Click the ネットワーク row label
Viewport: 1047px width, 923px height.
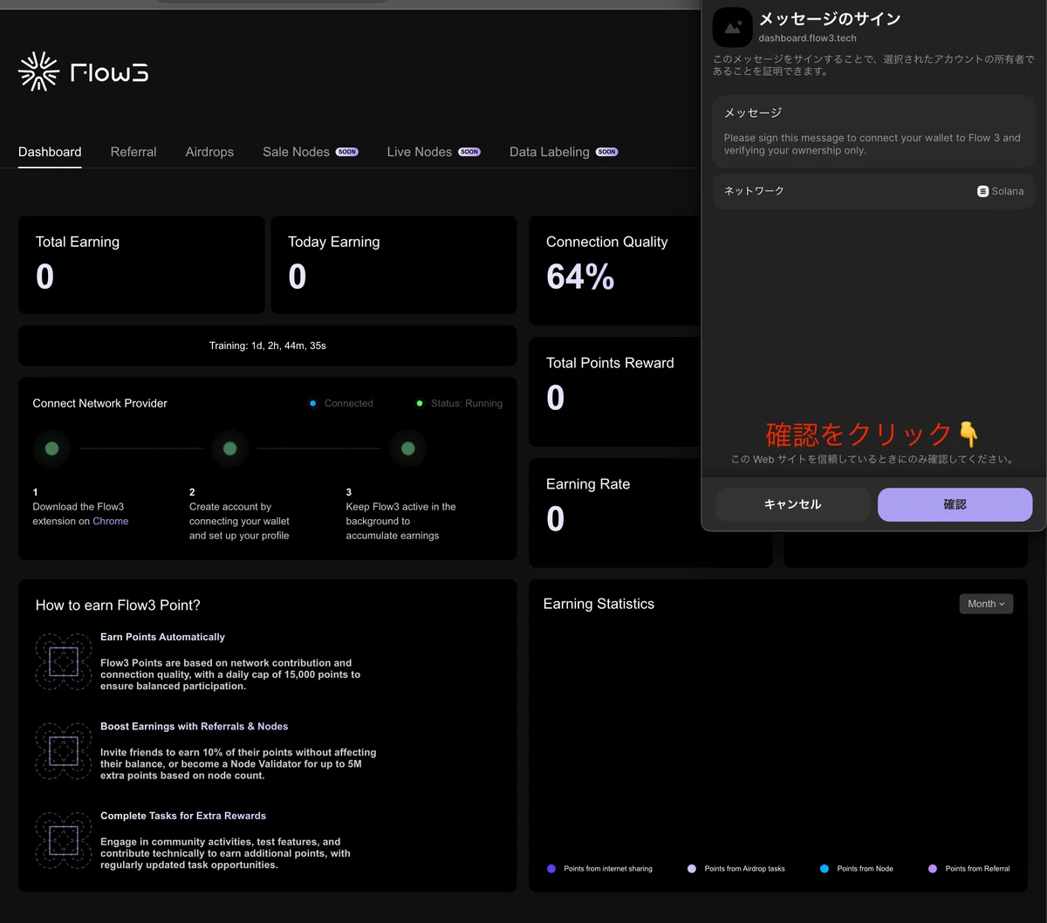tap(754, 191)
